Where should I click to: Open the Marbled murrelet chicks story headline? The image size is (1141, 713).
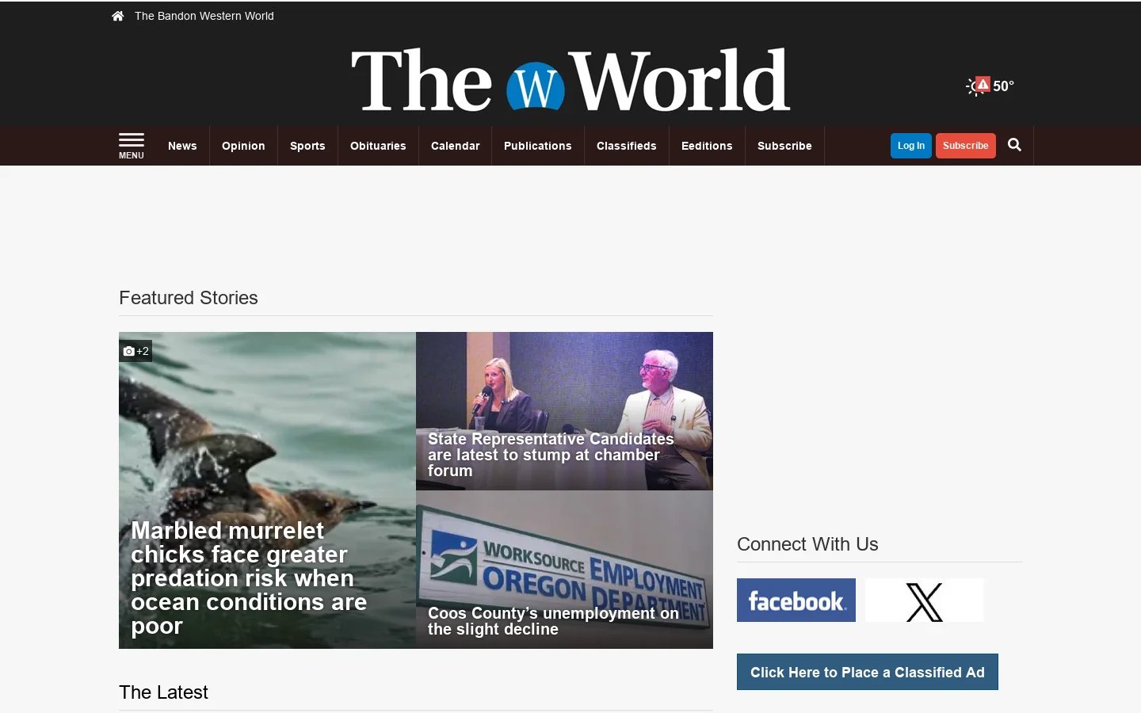tap(249, 578)
